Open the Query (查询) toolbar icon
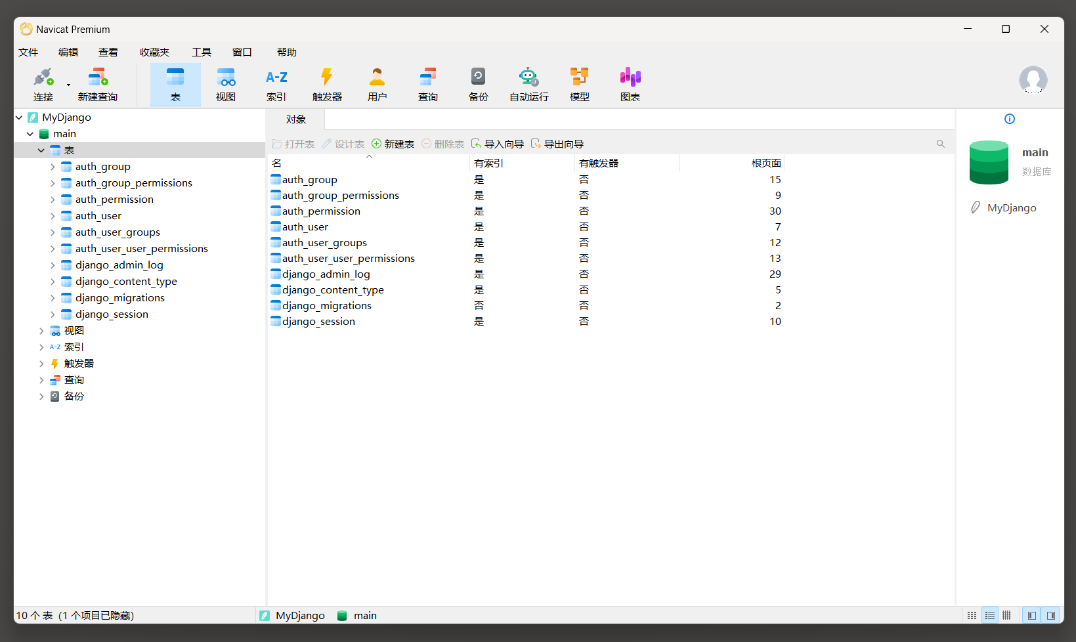 pyautogui.click(x=428, y=85)
